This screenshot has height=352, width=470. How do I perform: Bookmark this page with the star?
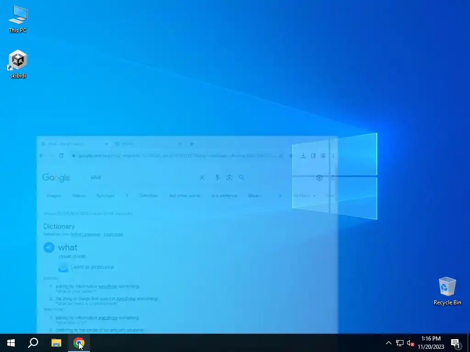click(291, 156)
